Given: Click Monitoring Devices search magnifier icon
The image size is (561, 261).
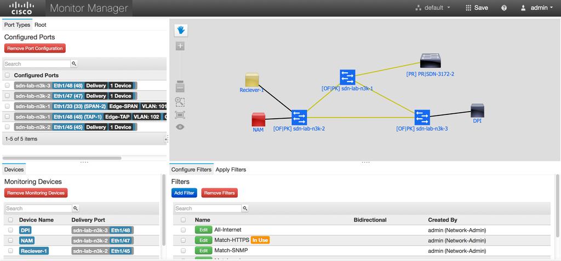Looking at the screenshot, I should pos(76,208).
